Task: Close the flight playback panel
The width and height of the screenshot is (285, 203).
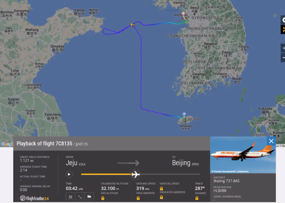Action: [x=271, y=141]
